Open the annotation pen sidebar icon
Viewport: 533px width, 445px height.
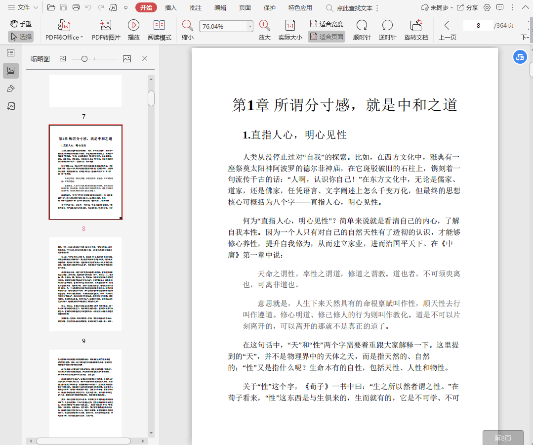click(x=11, y=89)
